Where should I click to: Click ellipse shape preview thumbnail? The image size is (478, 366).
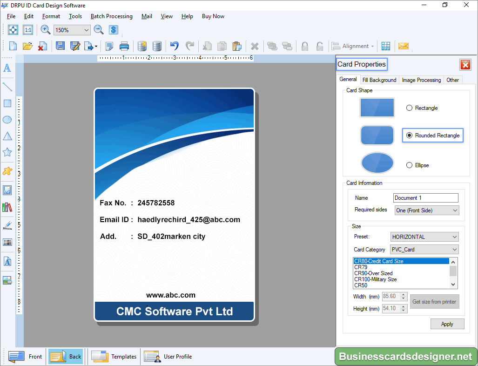pos(377,163)
